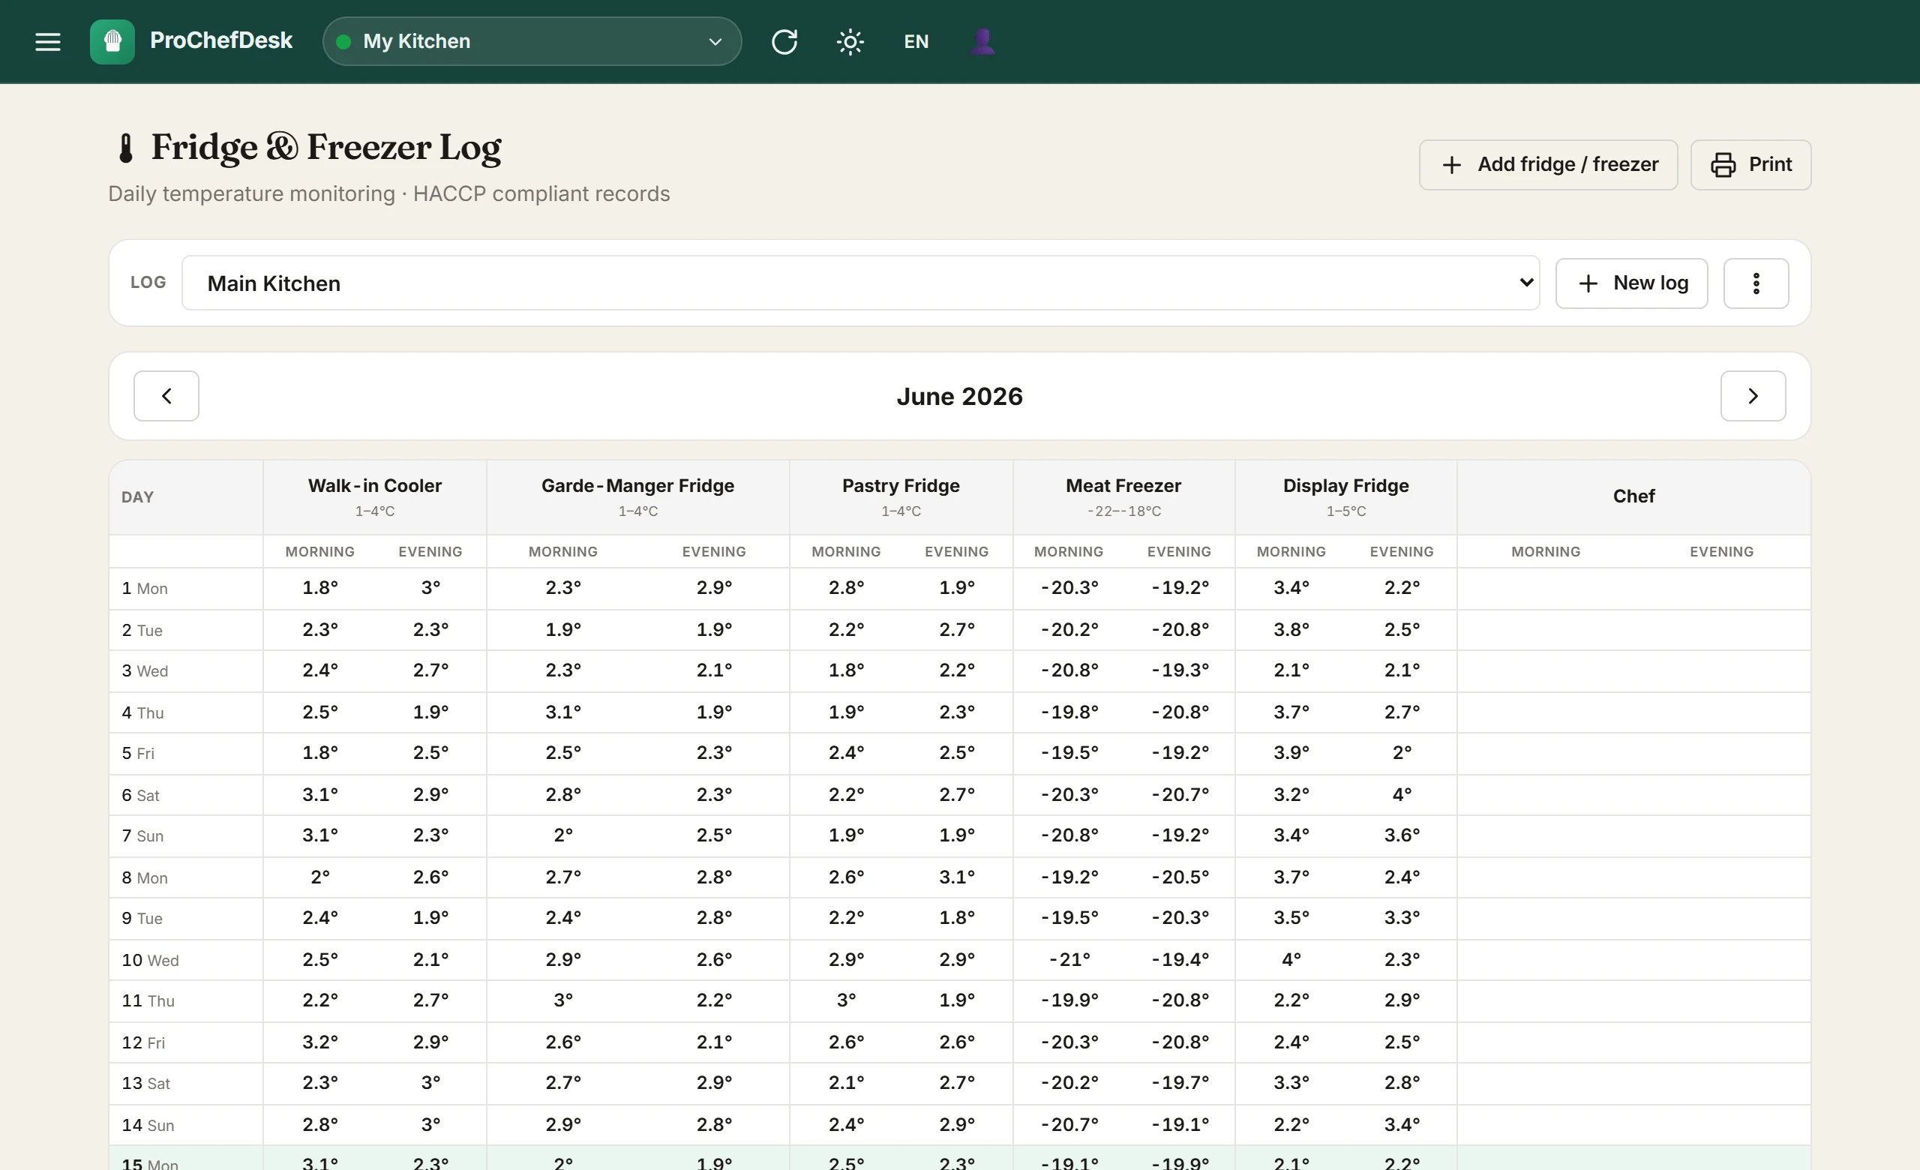Open the EN language selector

(x=916, y=41)
